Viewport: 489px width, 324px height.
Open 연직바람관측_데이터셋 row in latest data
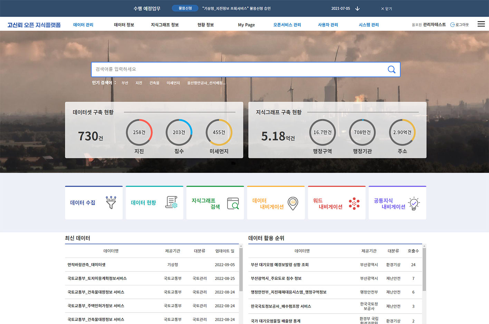(86, 265)
